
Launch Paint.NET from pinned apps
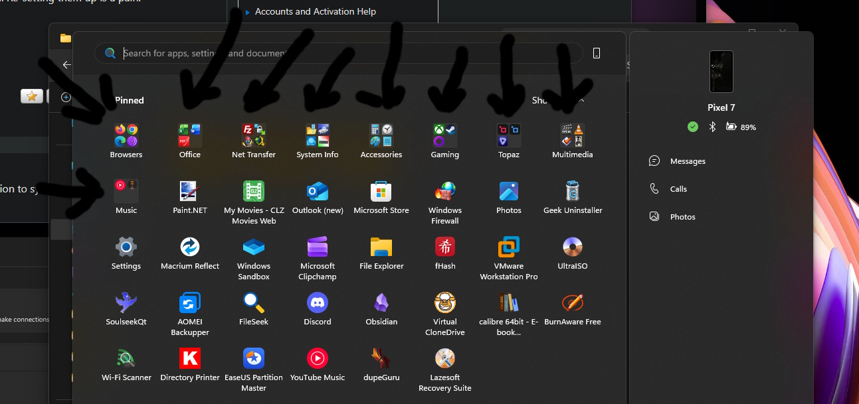coord(190,192)
